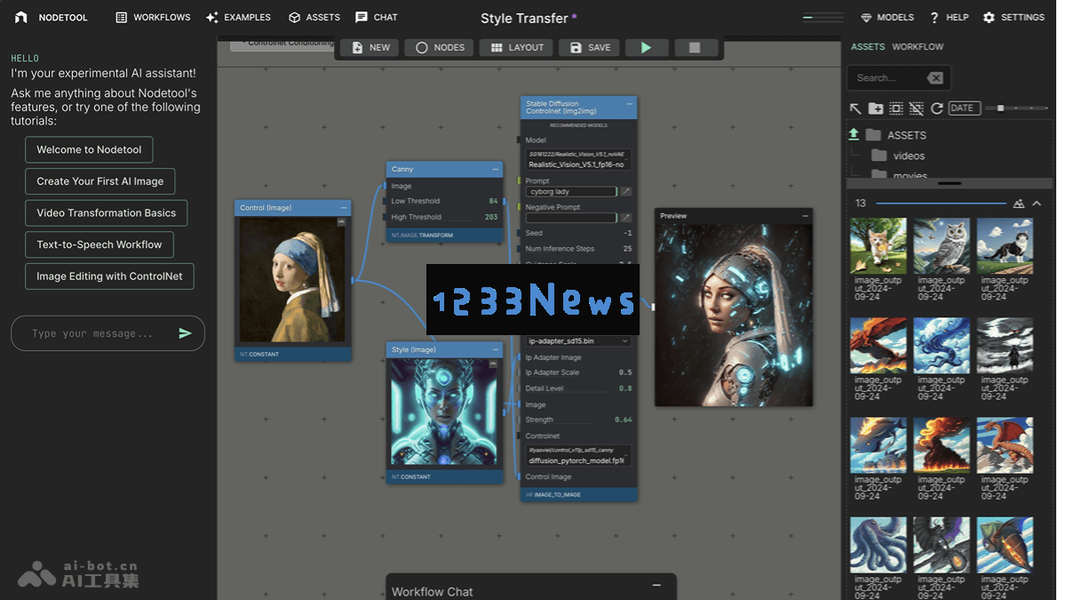Create a new folder with the folder-plus icon
Screen dimensions: 1066x600
(875, 108)
